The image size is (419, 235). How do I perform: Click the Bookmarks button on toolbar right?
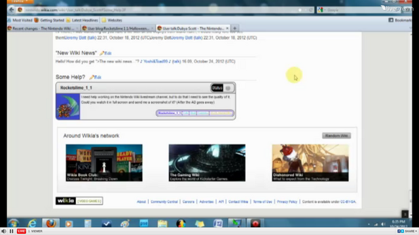pos(400,20)
